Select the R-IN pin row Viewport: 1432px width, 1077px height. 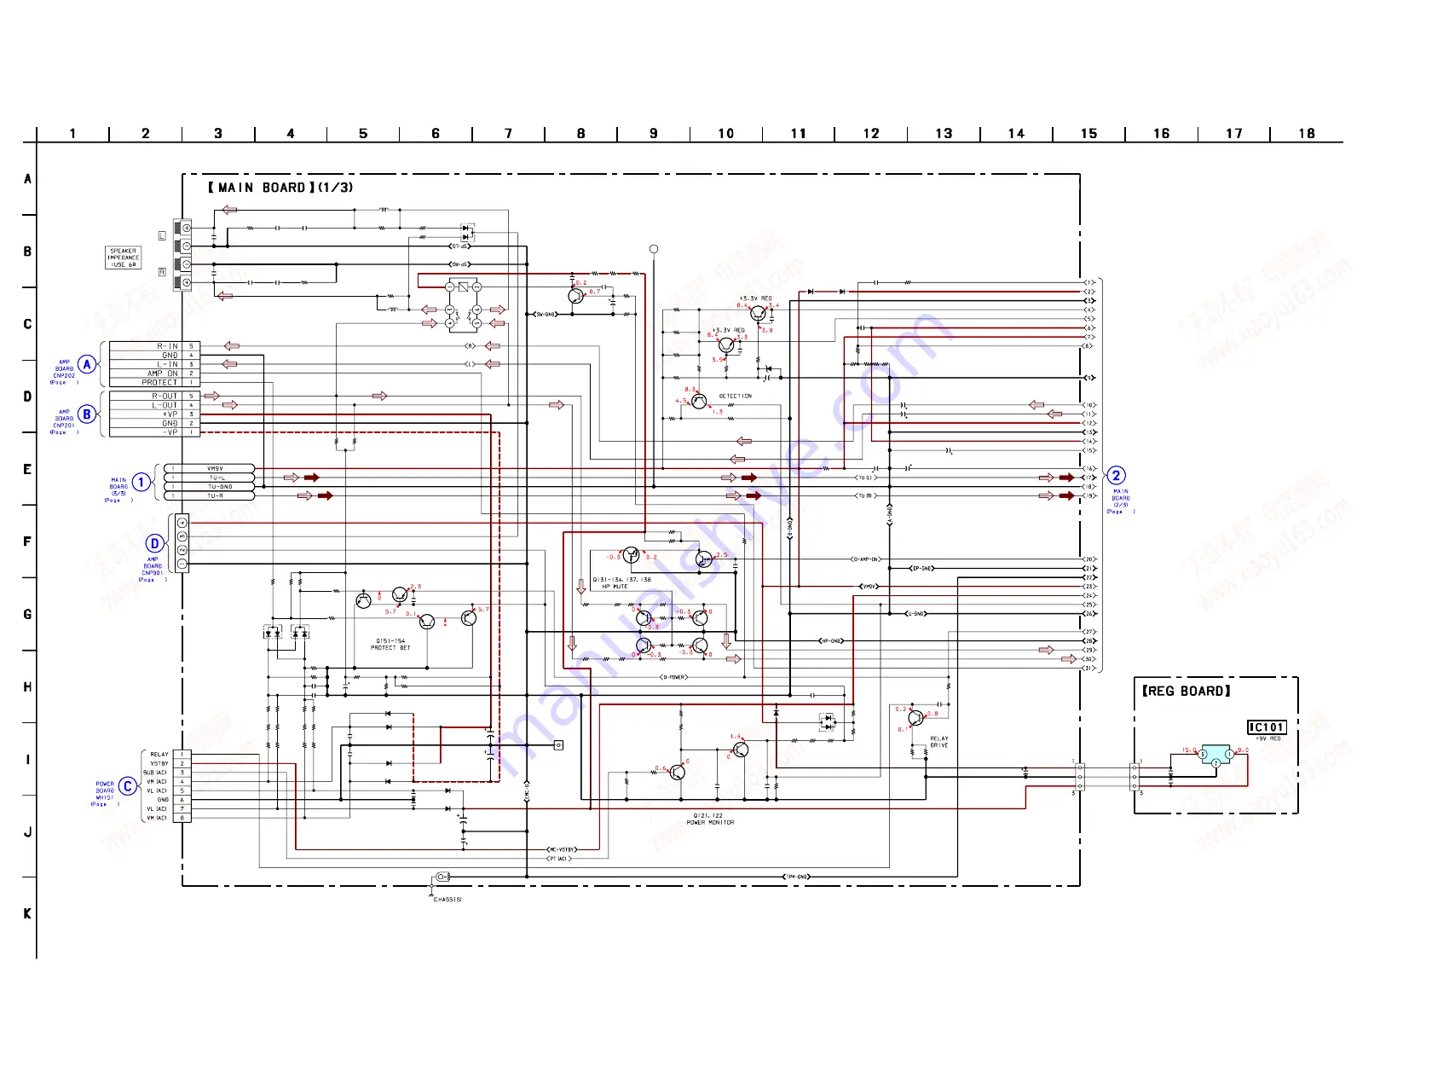(154, 346)
